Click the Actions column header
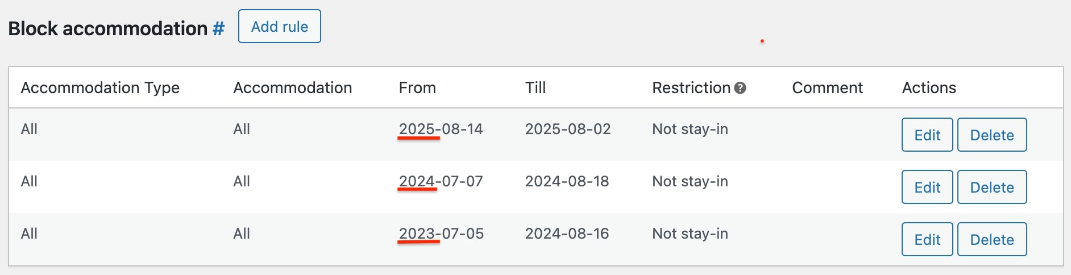This screenshot has height=275, width=1071. pyautogui.click(x=929, y=88)
